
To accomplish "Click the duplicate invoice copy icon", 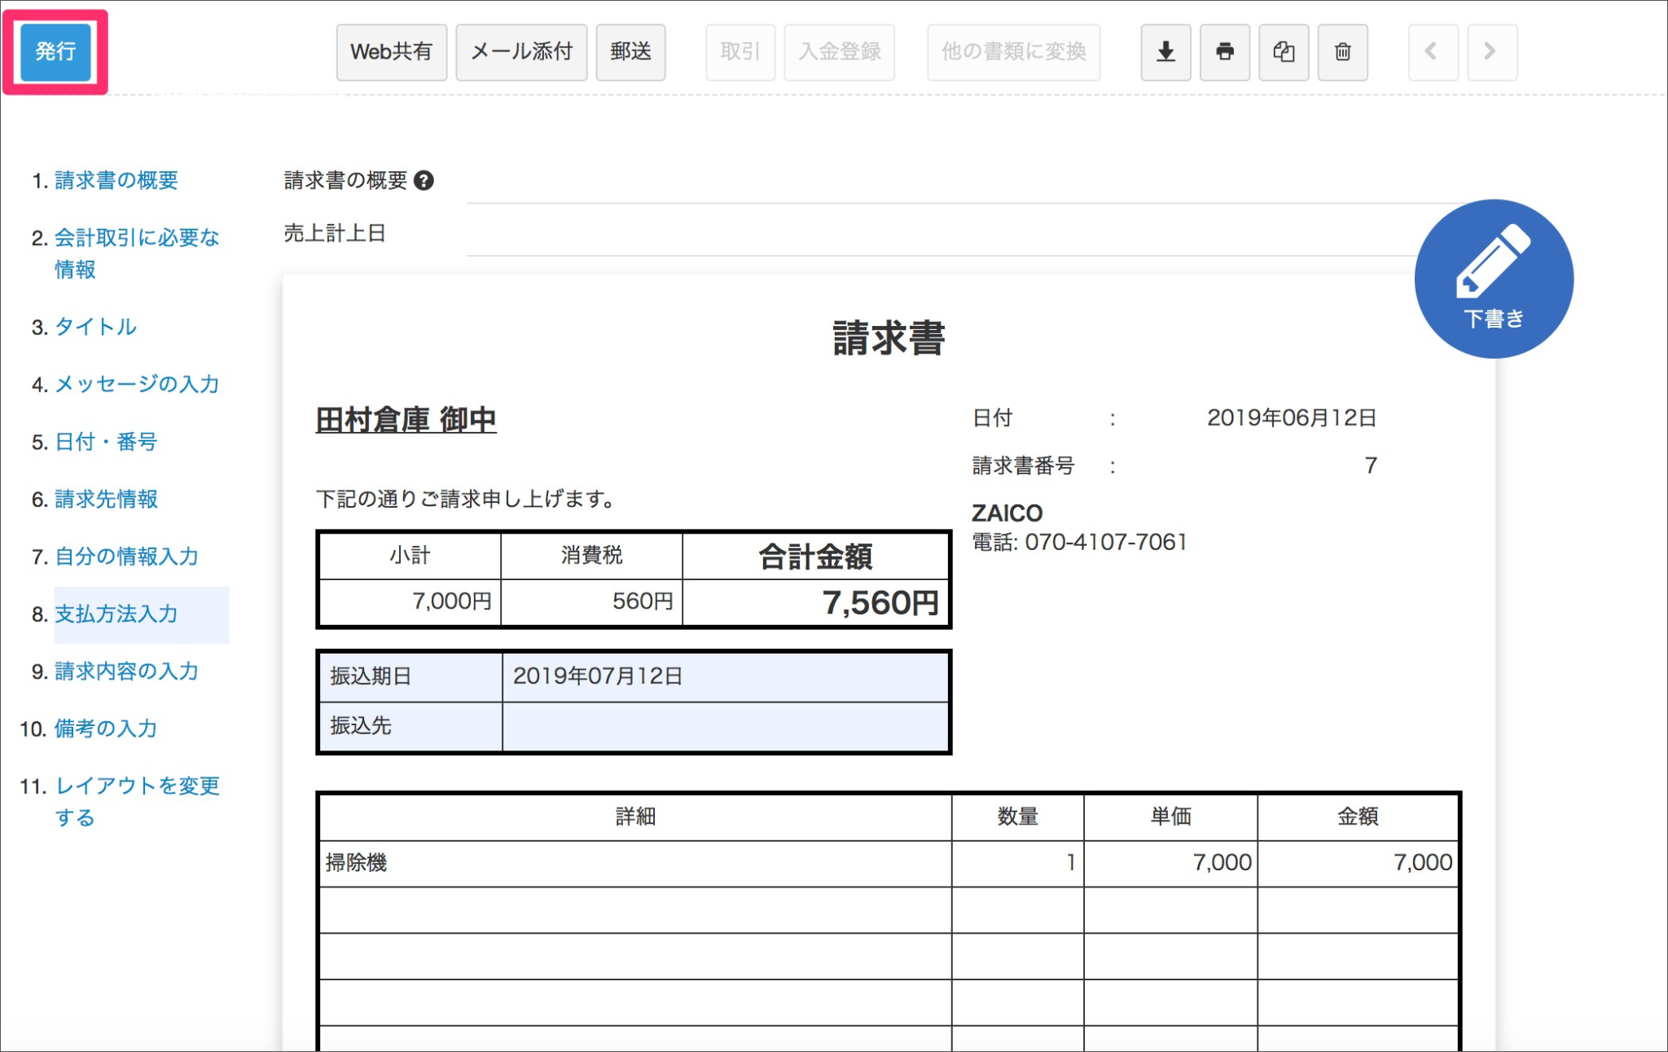I will tap(1284, 52).
